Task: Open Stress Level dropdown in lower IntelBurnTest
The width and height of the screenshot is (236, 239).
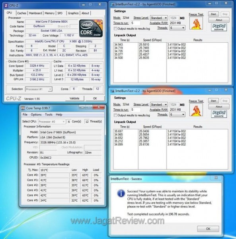Action: point(159,105)
